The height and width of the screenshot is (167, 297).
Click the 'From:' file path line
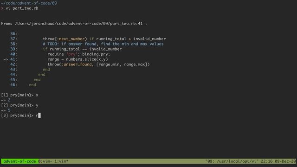[x=74, y=24]
